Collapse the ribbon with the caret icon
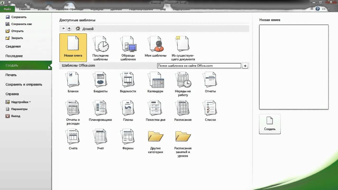 click(312, 9)
